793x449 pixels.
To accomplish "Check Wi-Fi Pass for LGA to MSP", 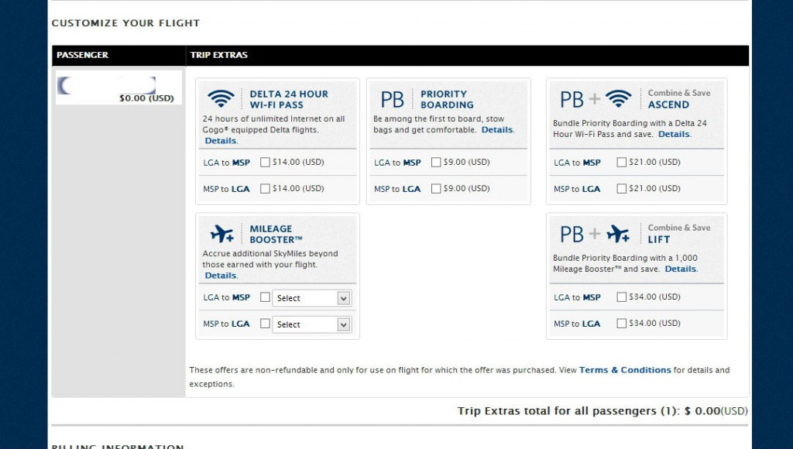I will (x=265, y=163).
